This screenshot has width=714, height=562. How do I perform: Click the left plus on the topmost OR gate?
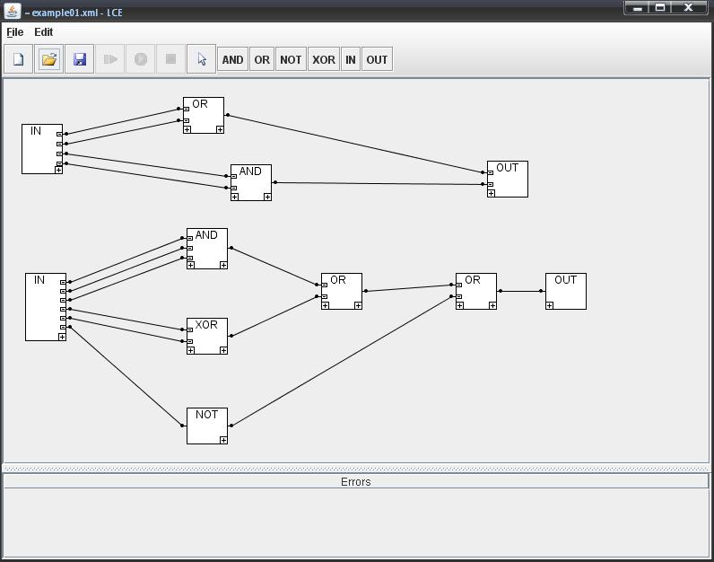(187, 129)
